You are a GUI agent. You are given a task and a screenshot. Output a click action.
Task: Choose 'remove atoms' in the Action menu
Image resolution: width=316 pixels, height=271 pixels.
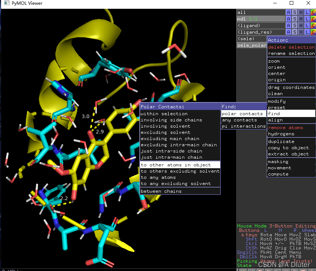coord(291,128)
